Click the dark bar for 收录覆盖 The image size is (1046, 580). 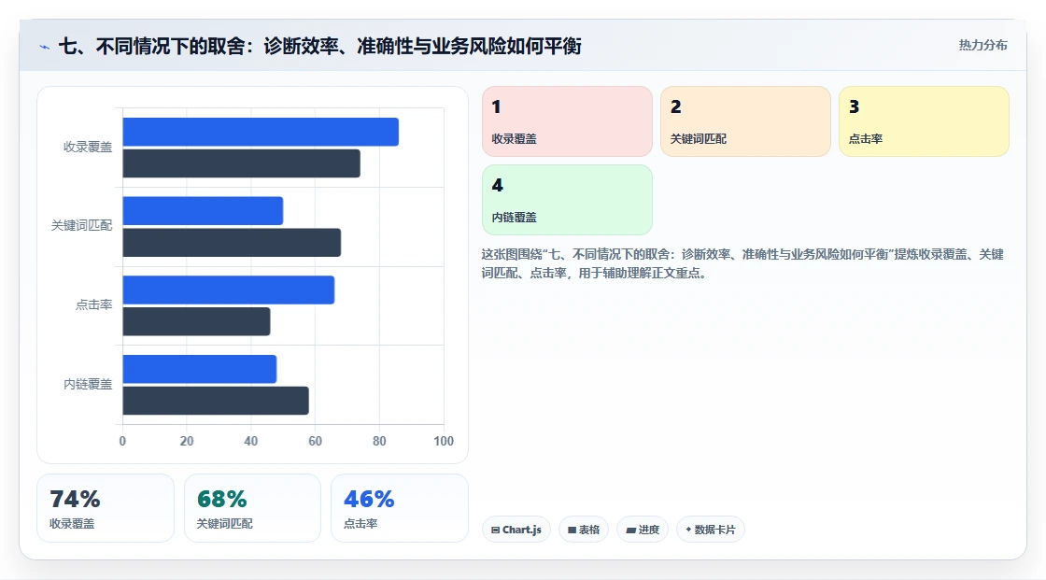pyautogui.click(x=242, y=163)
